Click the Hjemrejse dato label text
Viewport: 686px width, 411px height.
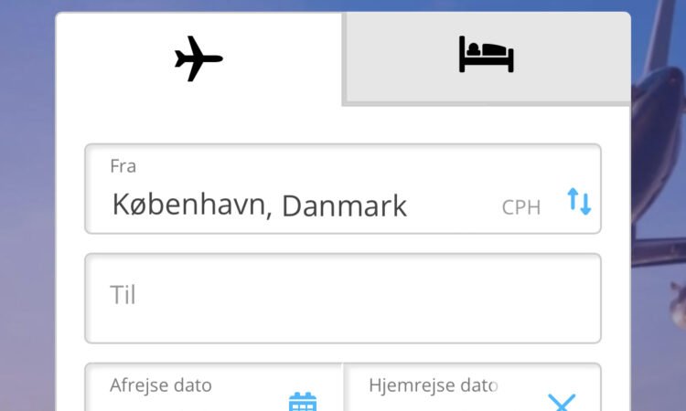tap(434, 385)
